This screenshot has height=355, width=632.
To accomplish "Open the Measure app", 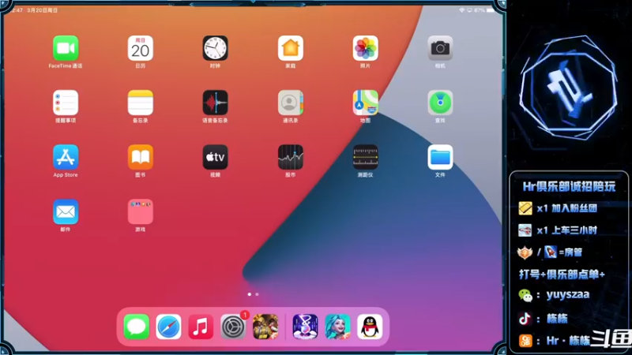I will [x=365, y=157].
